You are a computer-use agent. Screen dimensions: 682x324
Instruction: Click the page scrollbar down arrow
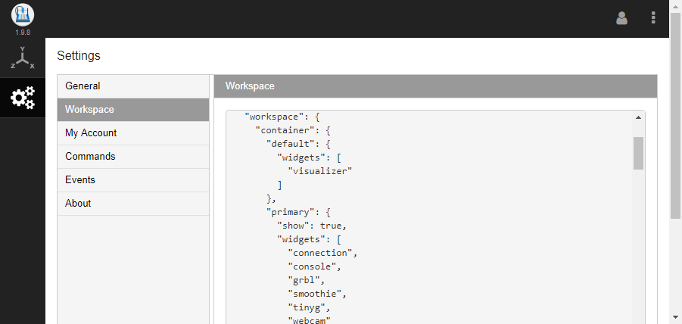675,317
